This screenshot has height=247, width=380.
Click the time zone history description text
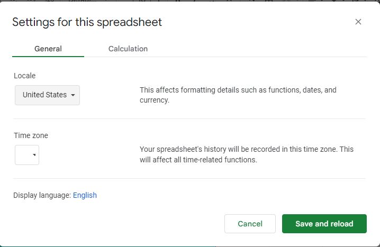click(x=247, y=154)
